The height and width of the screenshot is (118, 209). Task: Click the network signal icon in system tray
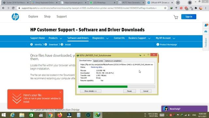pos(185,115)
